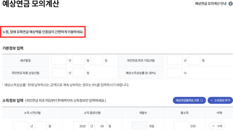Screen dimensions: 233x130
Task: Click the 소득 종료년월 year field showing 2026
Action: 81,126
